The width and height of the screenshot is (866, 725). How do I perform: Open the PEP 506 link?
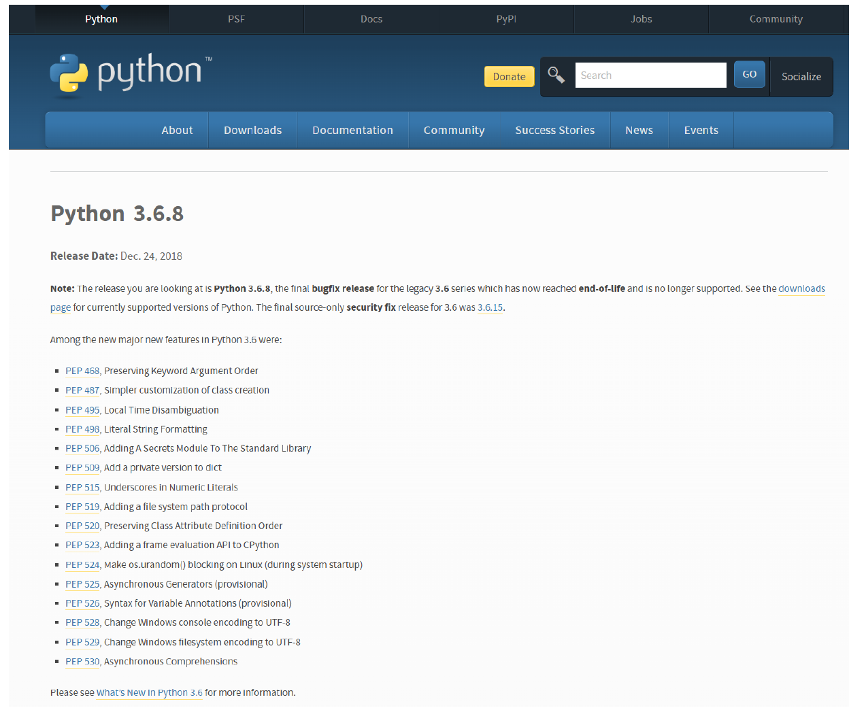click(83, 448)
